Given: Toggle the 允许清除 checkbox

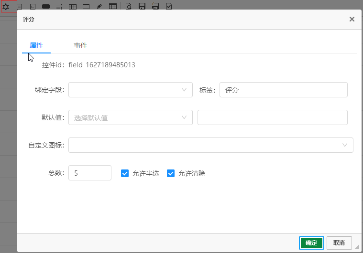Looking at the screenshot, I should click(171, 173).
